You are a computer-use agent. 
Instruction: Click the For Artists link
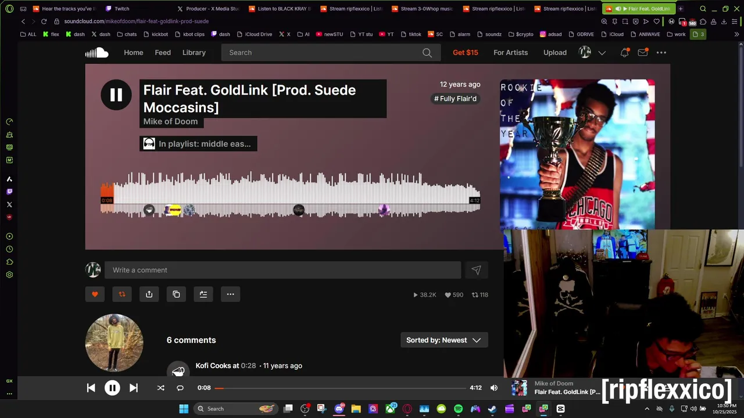tap(510, 52)
